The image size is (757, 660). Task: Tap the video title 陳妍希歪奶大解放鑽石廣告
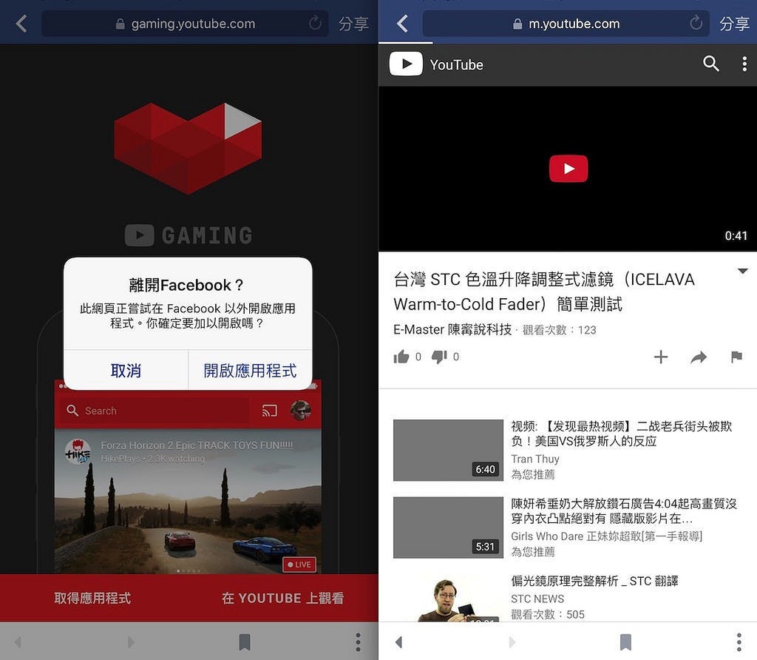coord(624,511)
